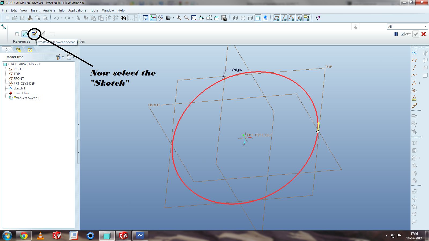Switch to the Model Tree navigator tab
The image size is (429, 241).
click(x=7, y=50)
